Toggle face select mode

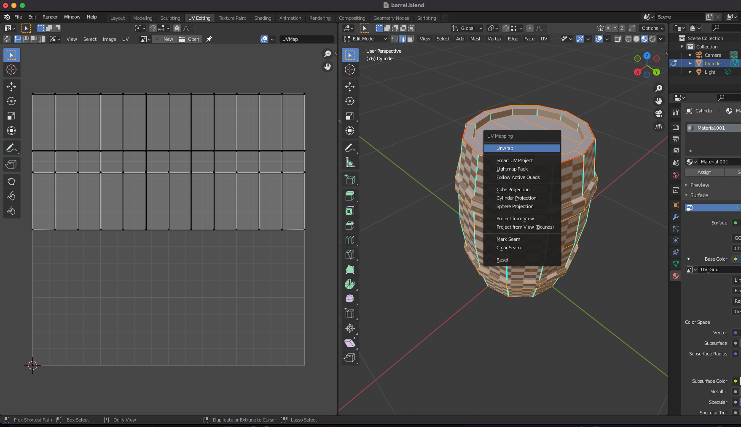pyautogui.click(x=411, y=39)
